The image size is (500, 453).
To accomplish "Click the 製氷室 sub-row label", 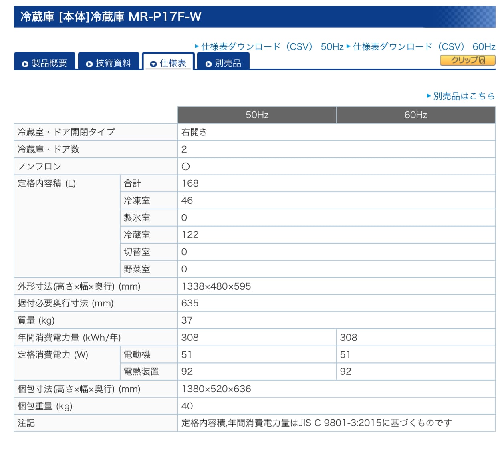I will (x=137, y=218).
